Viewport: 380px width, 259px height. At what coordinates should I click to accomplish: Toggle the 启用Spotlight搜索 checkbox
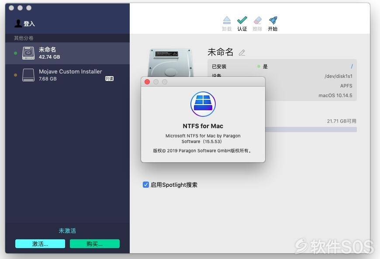click(145, 185)
